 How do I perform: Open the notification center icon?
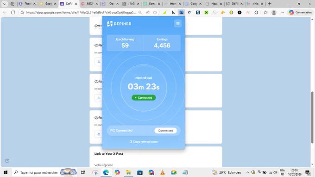click(308, 172)
